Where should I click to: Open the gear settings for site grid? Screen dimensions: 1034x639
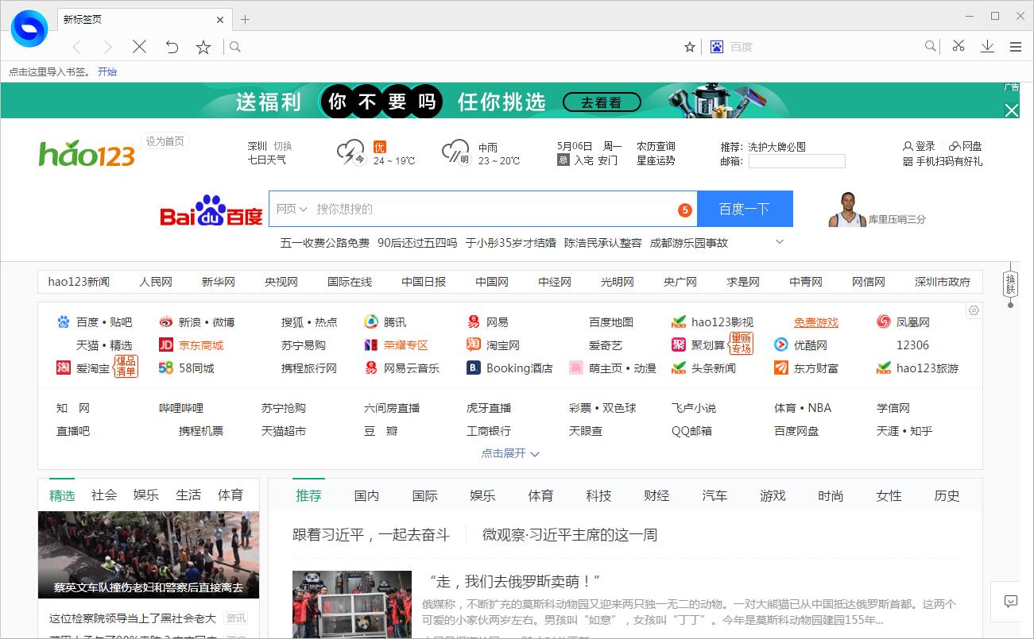[974, 310]
